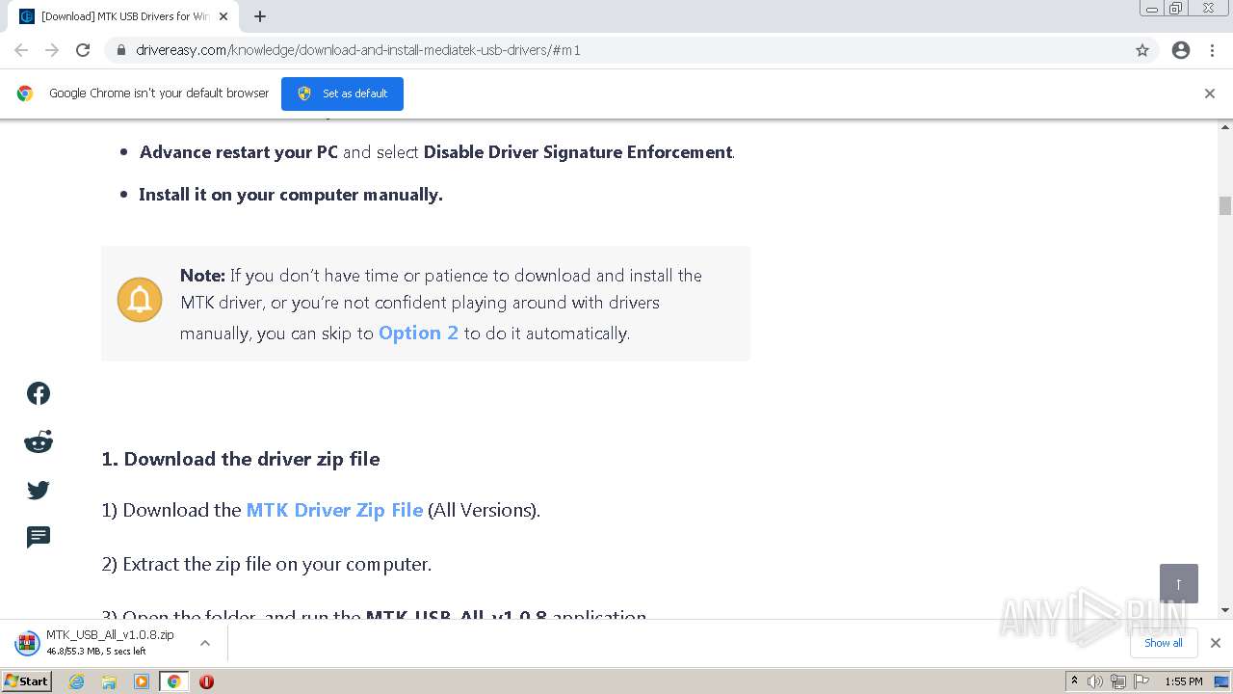
Task: Set Chrome as default browser
Action: [342, 93]
